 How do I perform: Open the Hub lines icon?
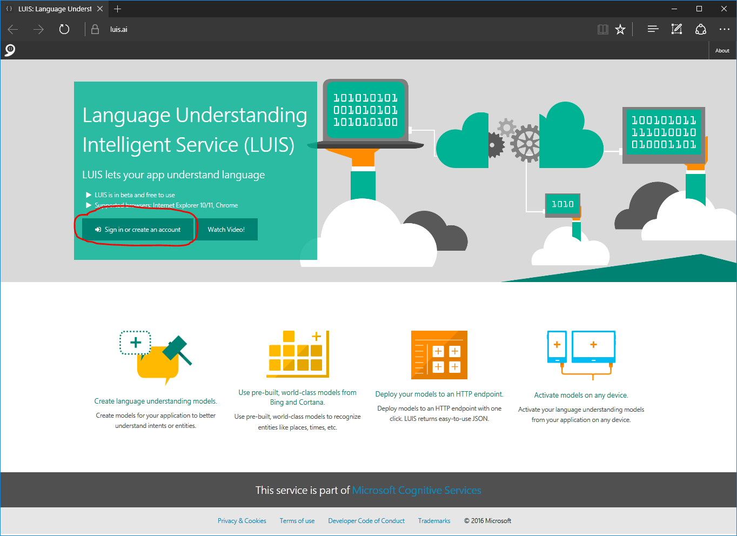(x=653, y=29)
